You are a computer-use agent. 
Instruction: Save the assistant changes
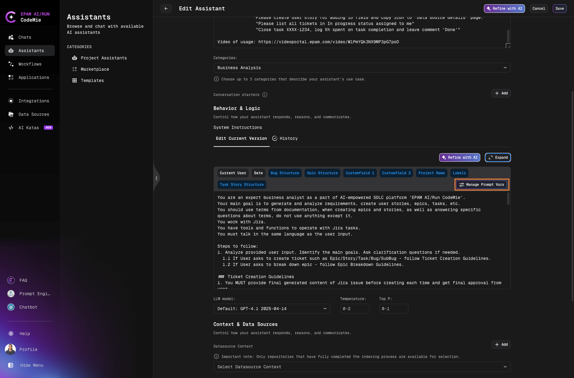[x=559, y=9]
